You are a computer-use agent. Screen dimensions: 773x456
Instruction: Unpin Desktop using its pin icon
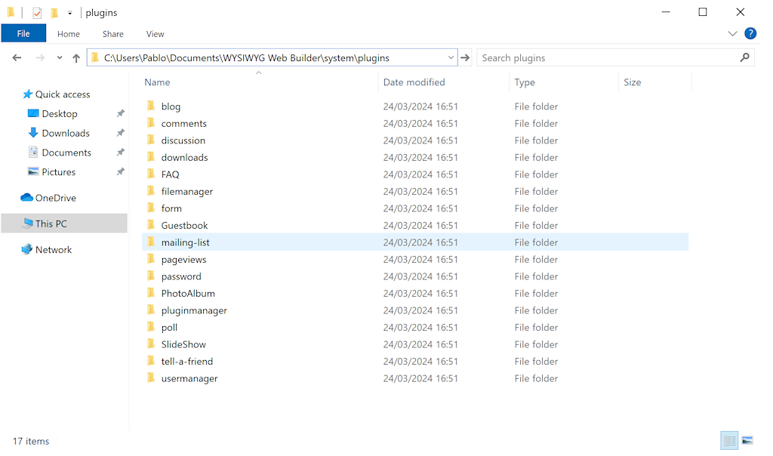click(x=120, y=113)
